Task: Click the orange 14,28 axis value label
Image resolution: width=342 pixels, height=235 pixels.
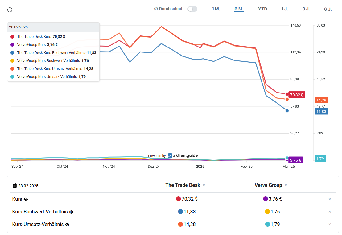Action: pos(321,100)
